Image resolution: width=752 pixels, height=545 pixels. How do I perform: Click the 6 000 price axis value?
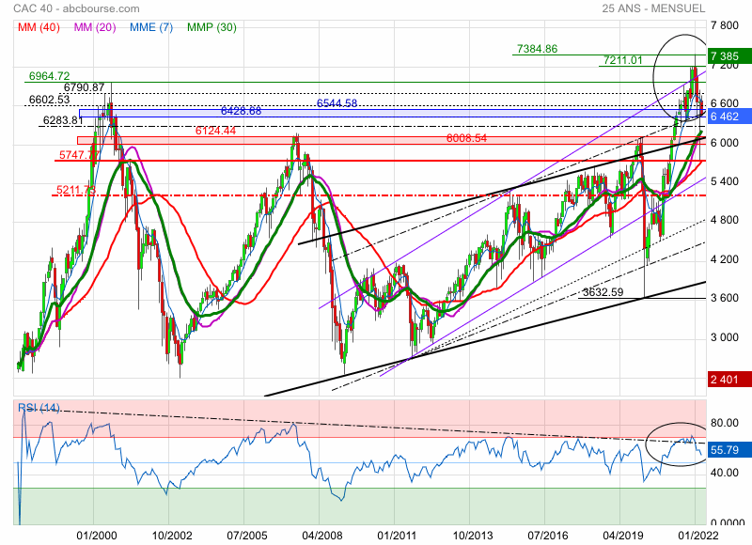(x=724, y=143)
